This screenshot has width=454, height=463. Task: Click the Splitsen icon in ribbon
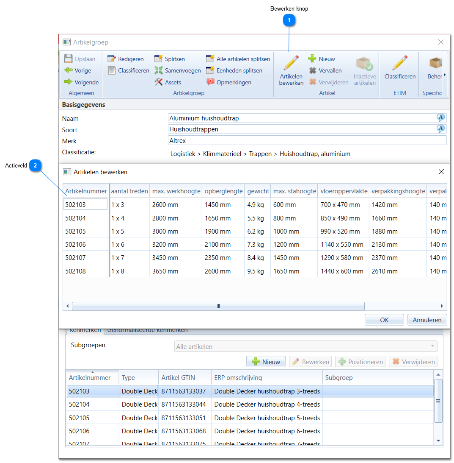(159, 59)
